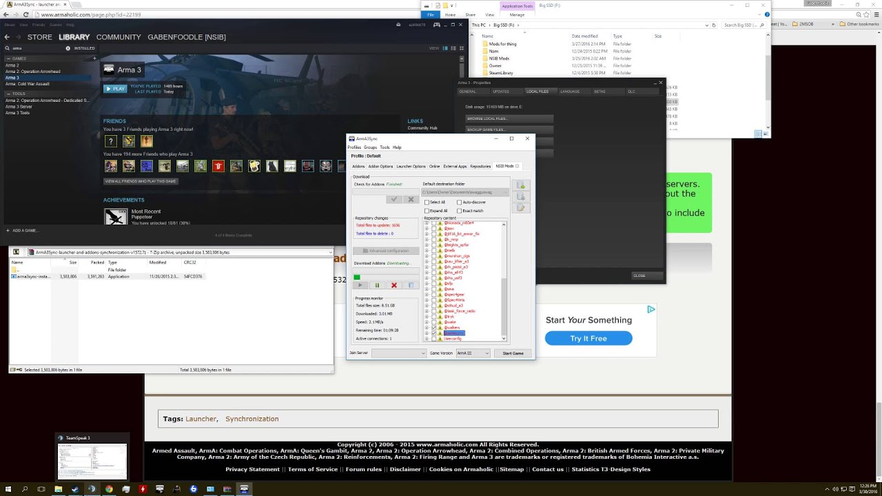Screen dimensions: 882x496
Task: Check the @rhs_usf3 addon checkbox
Action: (433, 278)
